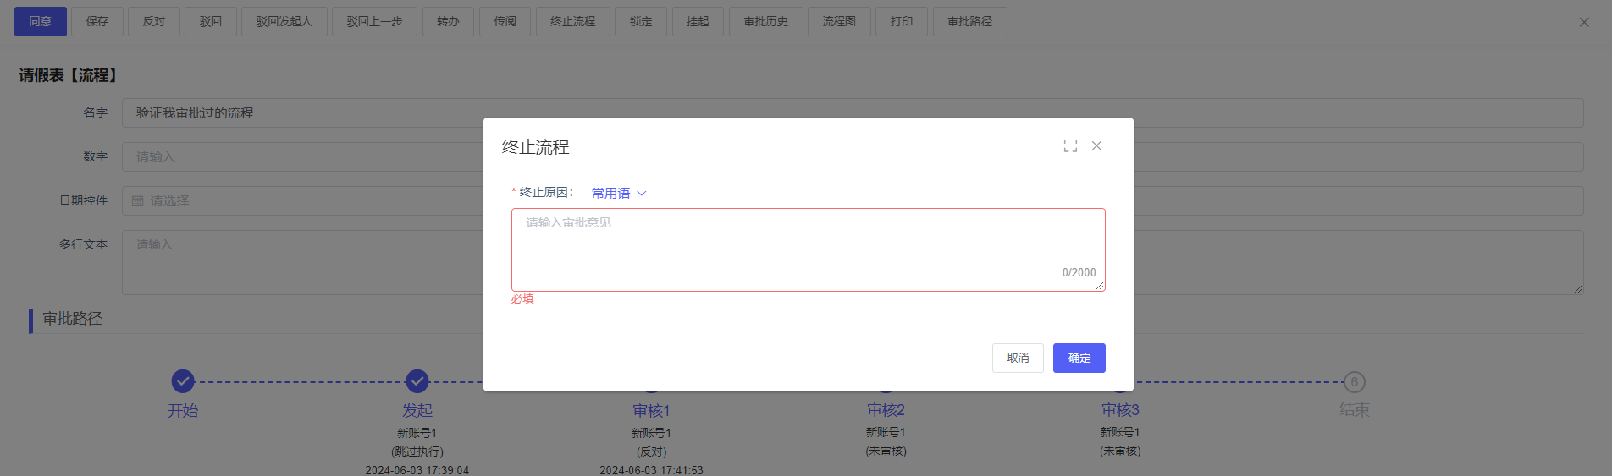Click the 打印 toolbar button
1612x476 pixels.
(902, 21)
